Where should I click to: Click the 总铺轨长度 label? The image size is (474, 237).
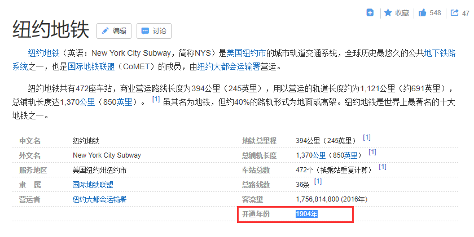(x=259, y=155)
